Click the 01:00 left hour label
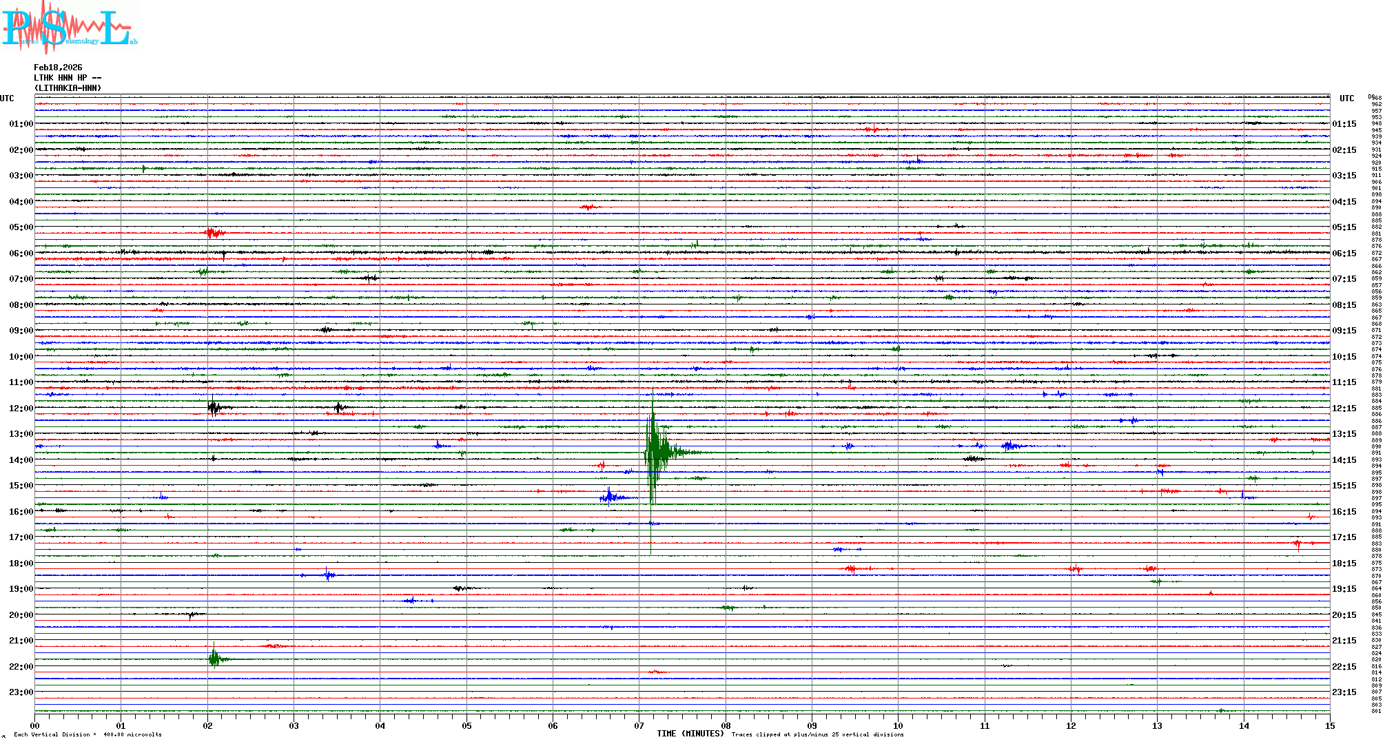The height and width of the screenshot is (744, 1385). 21,124
